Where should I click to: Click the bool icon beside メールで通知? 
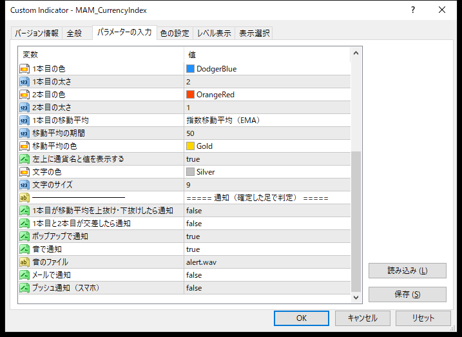24,275
